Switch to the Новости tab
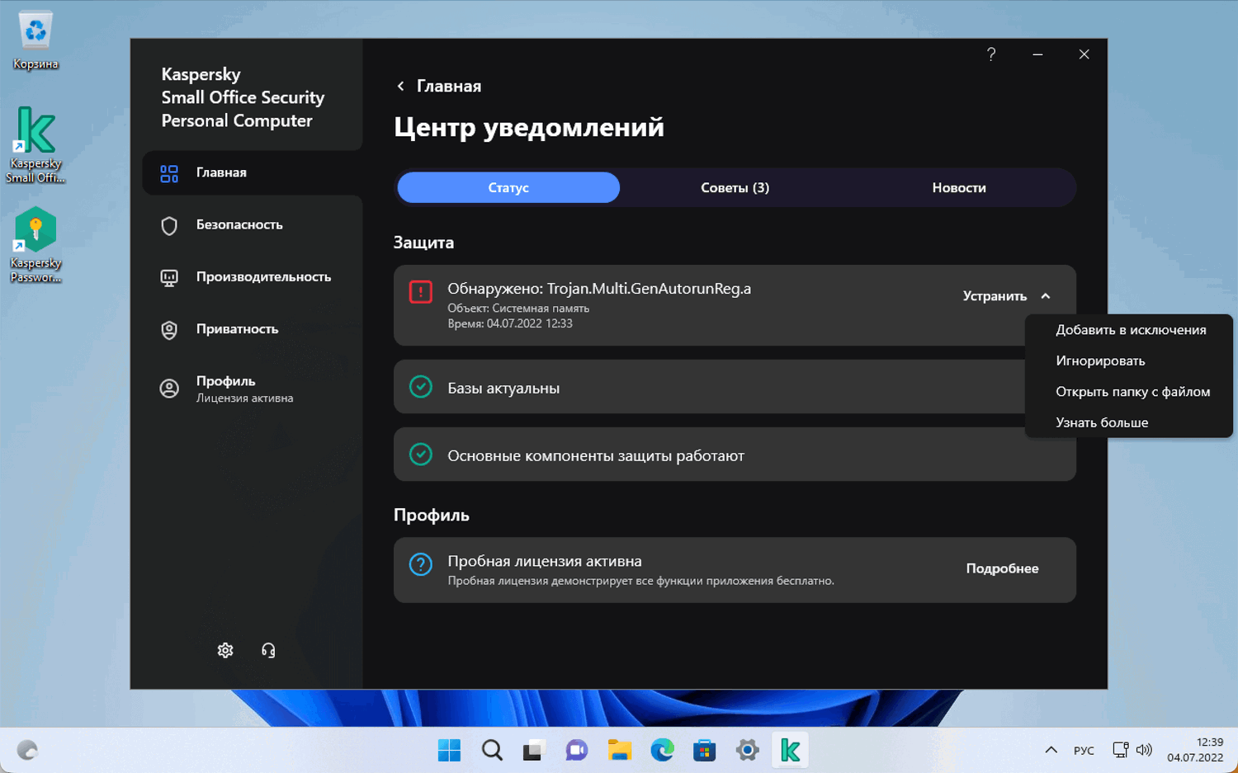The height and width of the screenshot is (773, 1238). [x=959, y=188]
